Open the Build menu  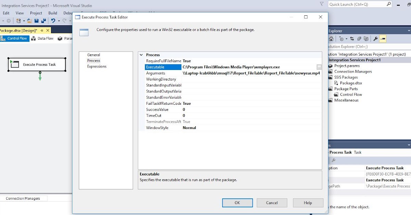point(52,13)
